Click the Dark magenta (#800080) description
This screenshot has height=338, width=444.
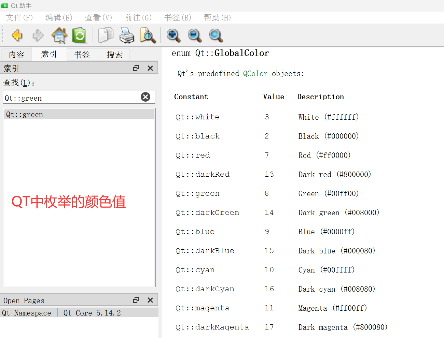point(343,327)
